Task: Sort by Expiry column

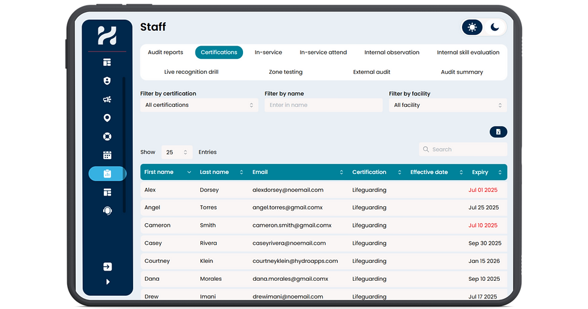Action: pyautogui.click(x=487, y=172)
